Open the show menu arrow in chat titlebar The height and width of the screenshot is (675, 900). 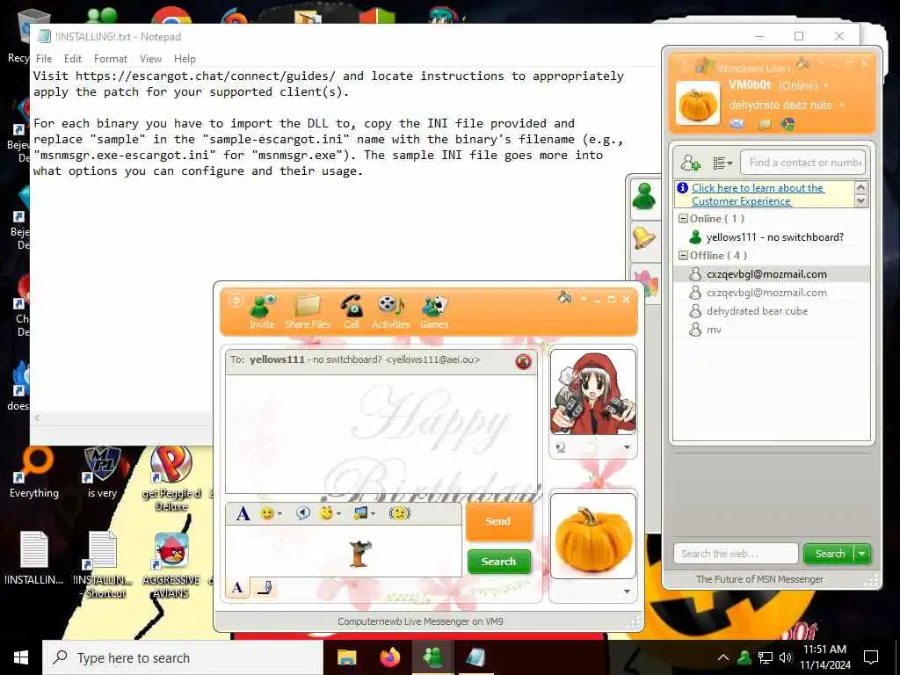[584, 299]
